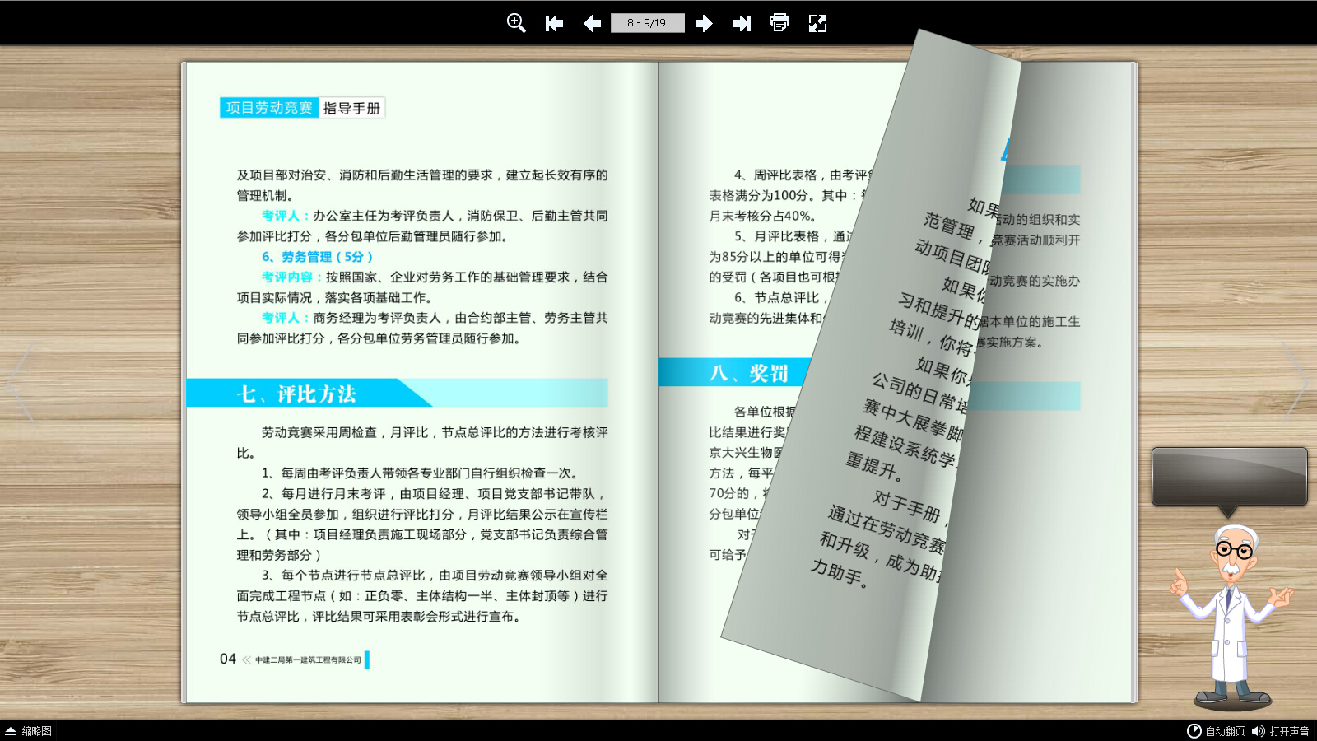Click line starting 1、每周由考评负责人

pyautogui.click(x=422, y=473)
